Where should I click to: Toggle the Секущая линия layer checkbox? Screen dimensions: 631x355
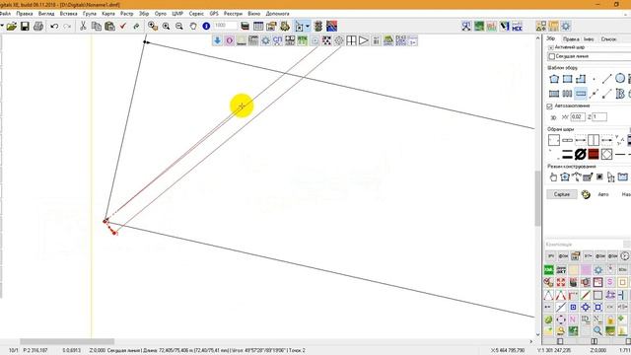(x=552, y=57)
